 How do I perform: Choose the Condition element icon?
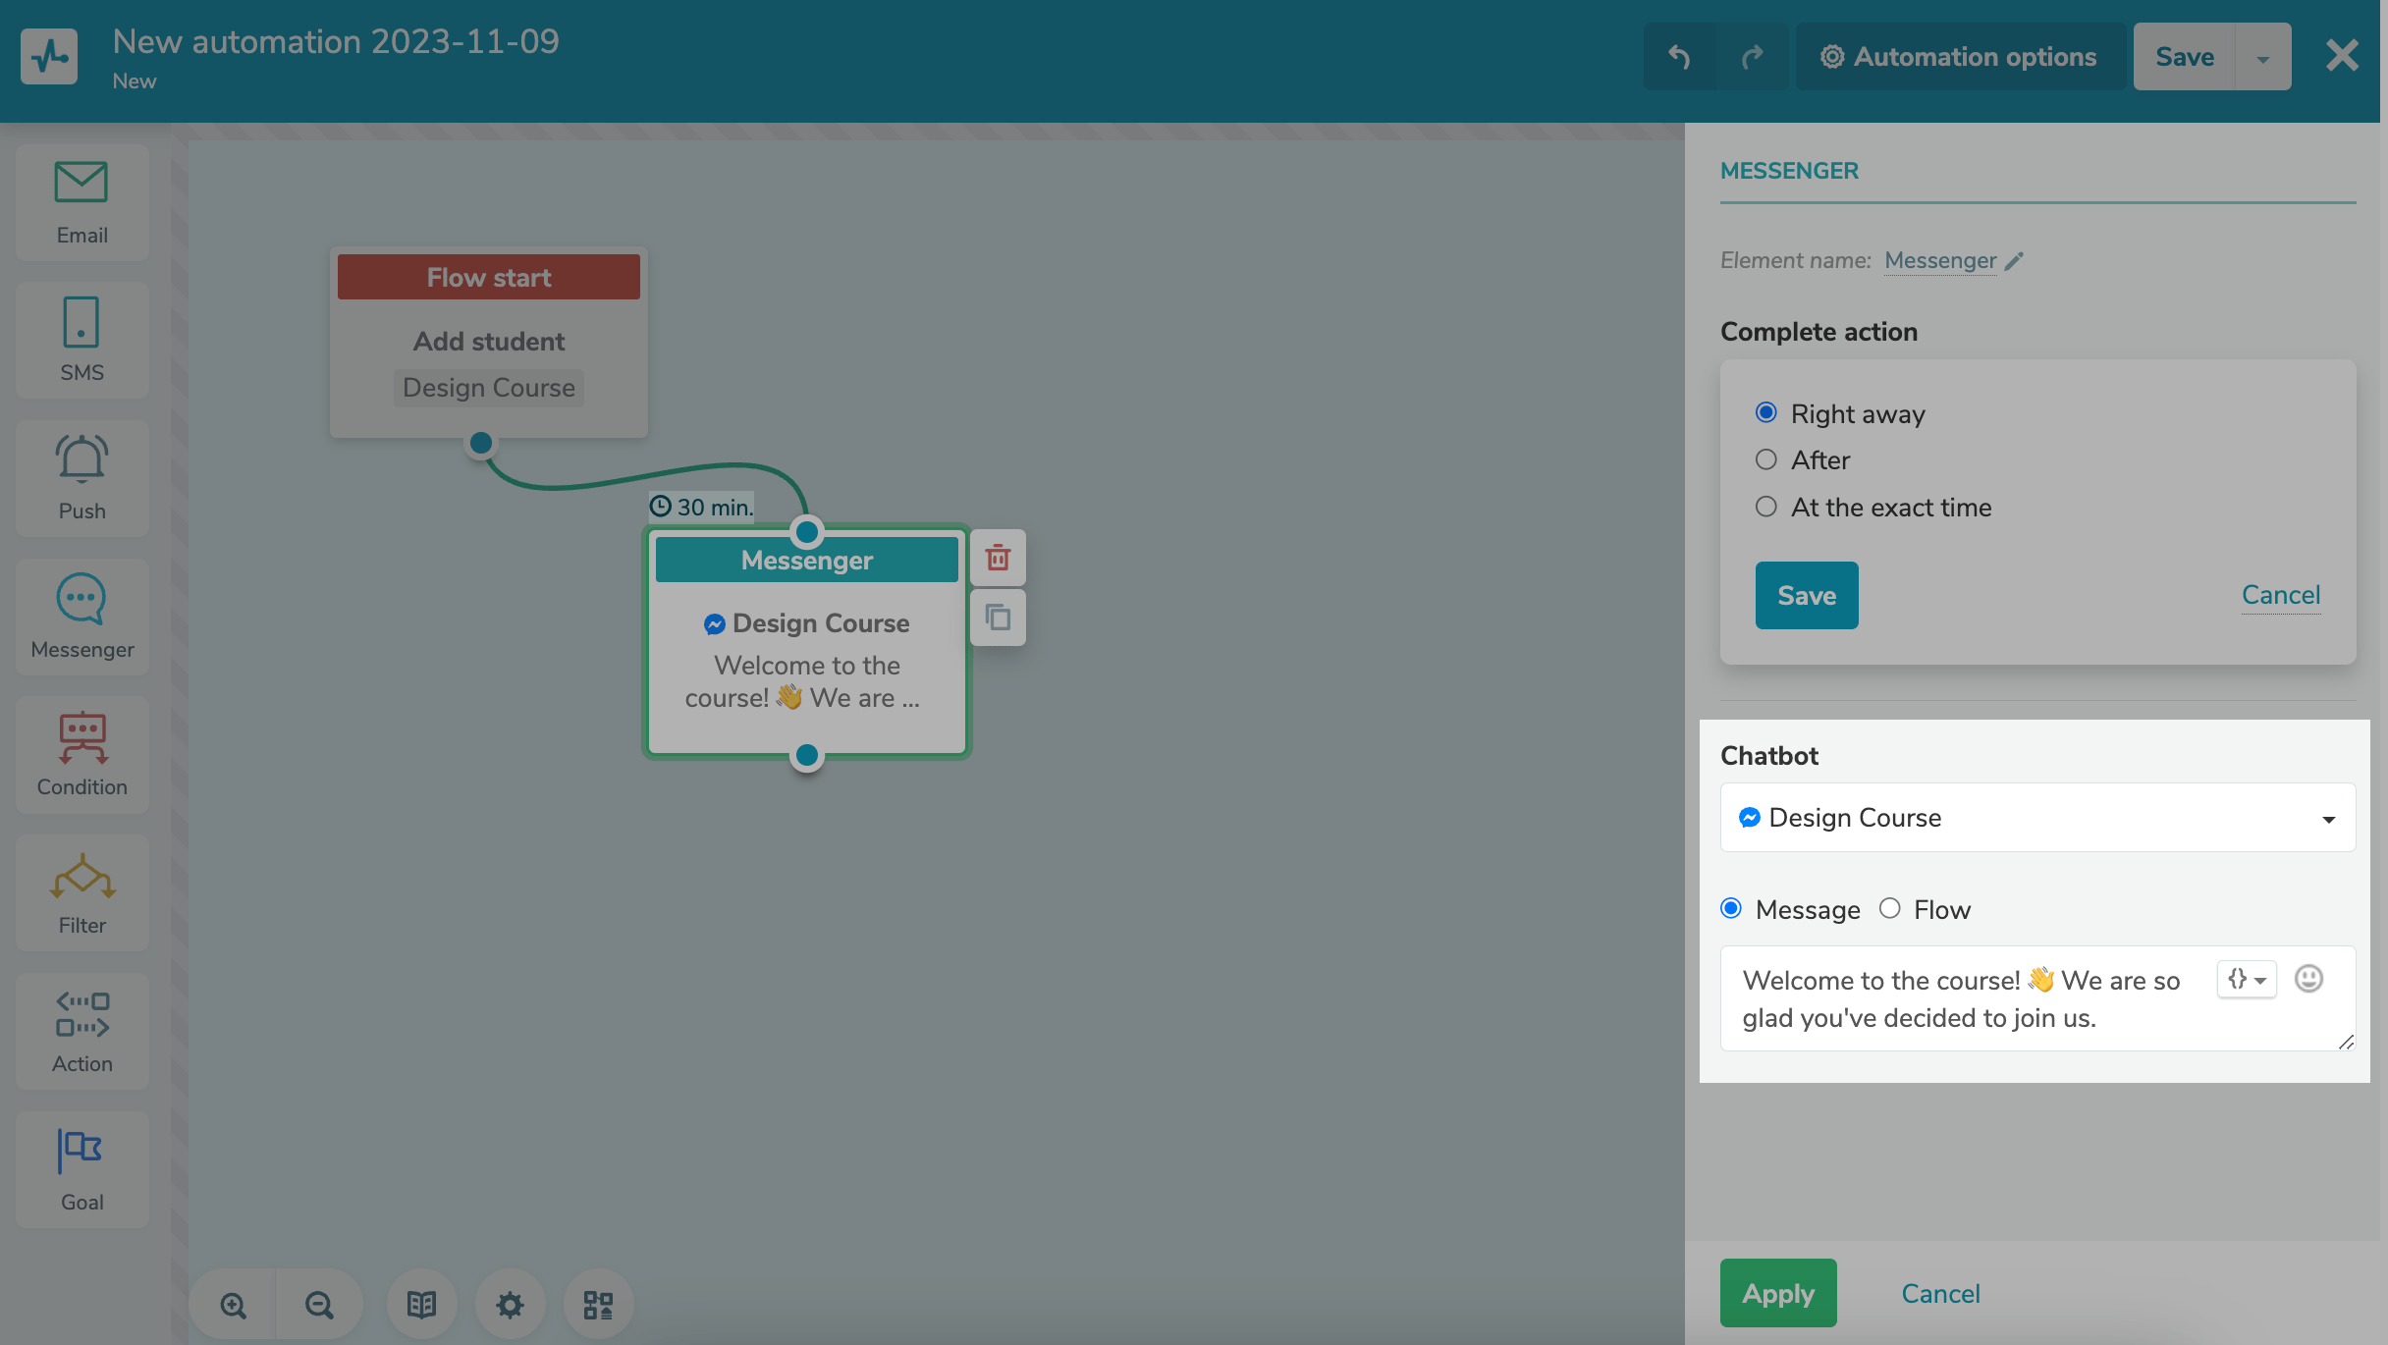[81, 754]
